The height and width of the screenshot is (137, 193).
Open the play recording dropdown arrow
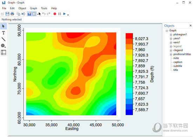click(x=68, y=15)
